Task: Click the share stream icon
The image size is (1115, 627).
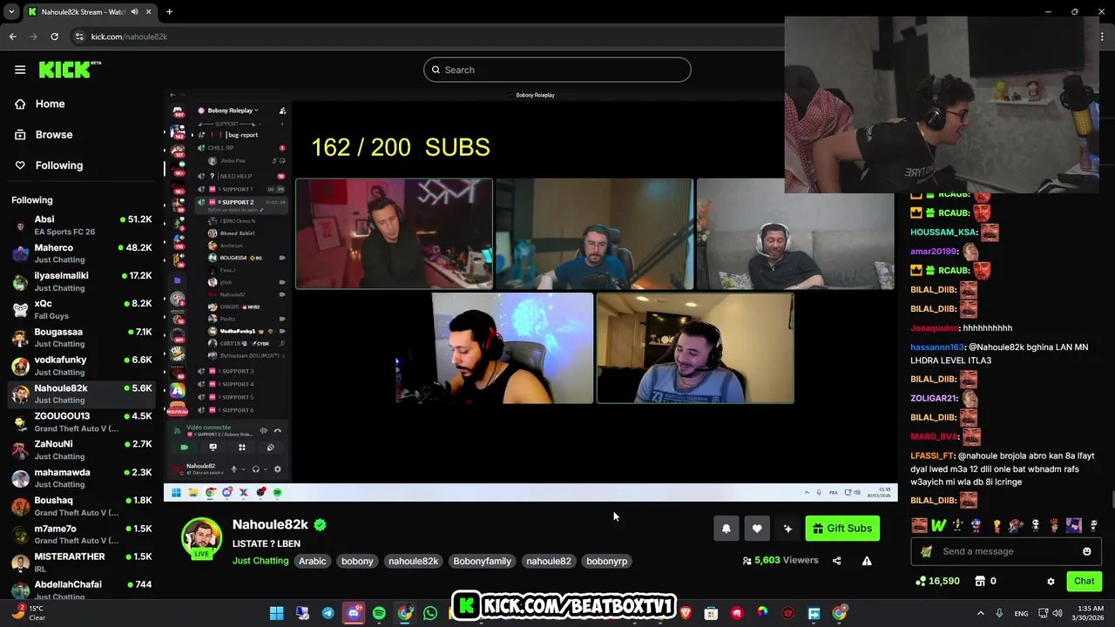Action: [837, 561]
